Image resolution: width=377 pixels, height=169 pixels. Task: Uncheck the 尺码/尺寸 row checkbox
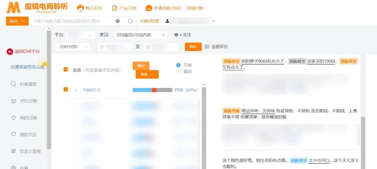[x=66, y=89]
